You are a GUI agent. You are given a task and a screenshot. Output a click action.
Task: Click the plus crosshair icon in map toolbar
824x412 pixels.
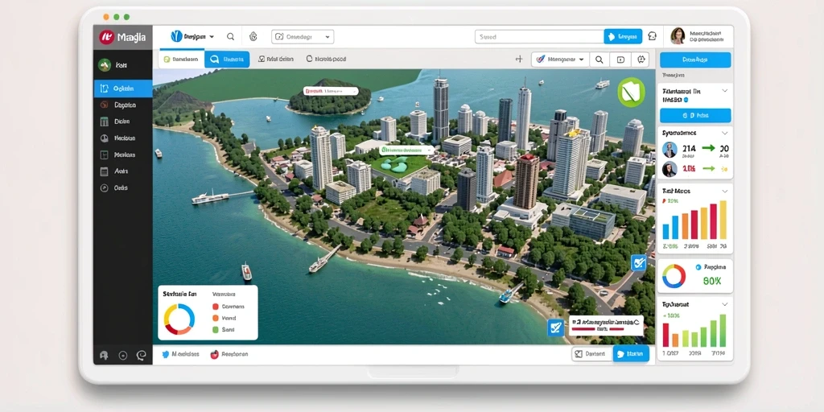[x=519, y=60]
